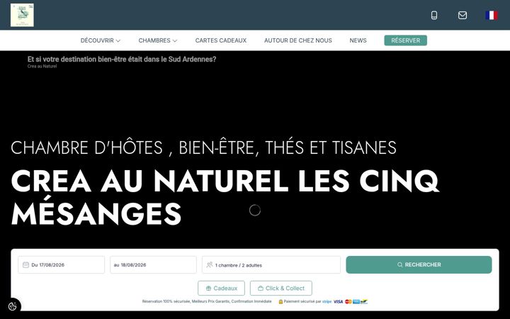This screenshot has width=510, height=319.
Task: Open the phone contact icon
Action: point(434,16)
